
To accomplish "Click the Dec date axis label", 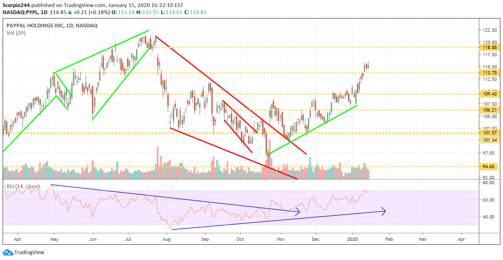I will (x=315, y=239).
